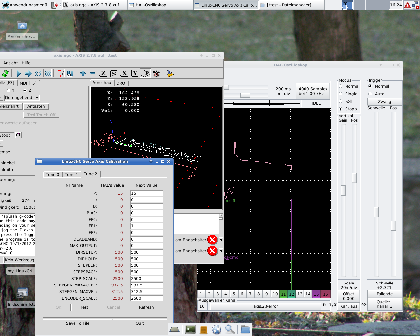
Task: Click the show desktop icon in dock
Action: tap(175, 329)
